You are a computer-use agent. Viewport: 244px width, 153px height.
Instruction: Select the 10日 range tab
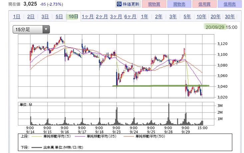tap(74, 17)
